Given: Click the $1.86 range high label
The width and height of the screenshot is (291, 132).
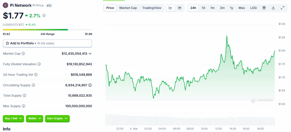Looking at the screenshot, I should (89, 34).
